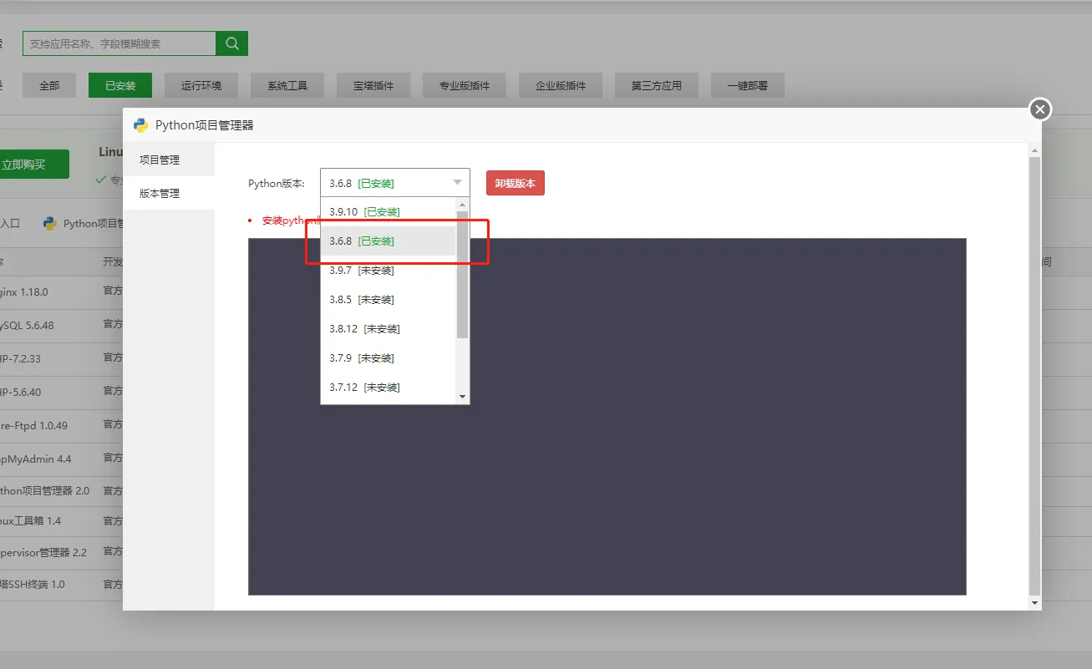This screenshot has height=669, width=1092.
Task: Open the 宝塔插件 category tab
Action: tap(373, 85)
